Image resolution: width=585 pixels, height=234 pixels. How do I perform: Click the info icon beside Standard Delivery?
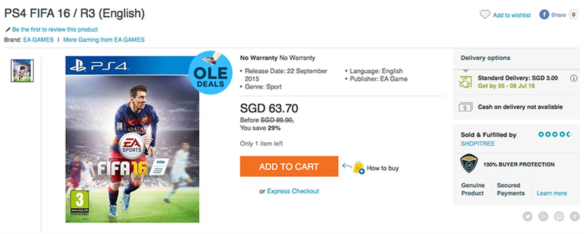pos(573,78)
